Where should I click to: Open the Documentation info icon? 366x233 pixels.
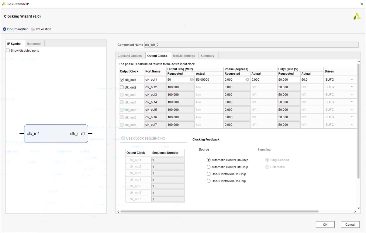(x=5, y=29)
